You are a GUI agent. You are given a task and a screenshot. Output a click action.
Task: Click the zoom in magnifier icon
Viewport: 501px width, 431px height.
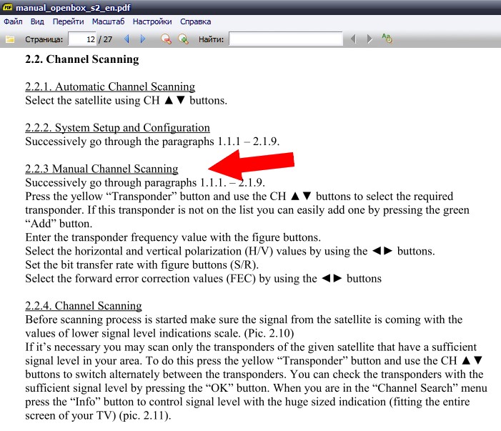tap(183, 39)
